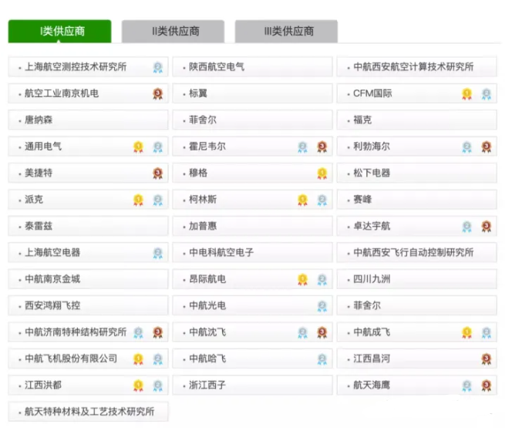Select the 四川九洲 supplier entry
The image size is (512, 431).
[x=417, y=279]
